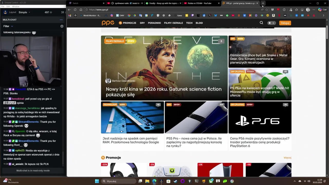The image size is (329, 185).
Task: Open the TECH menu item
Action: [x=189, y=23]
